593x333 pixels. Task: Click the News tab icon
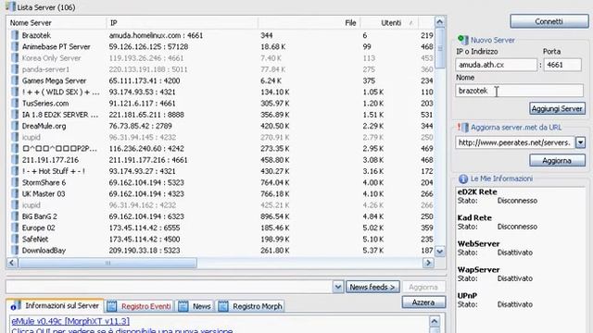pos(183,306)
